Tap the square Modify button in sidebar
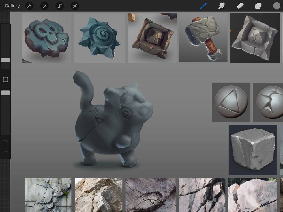The height and width of the screenshot is (212, 283). [x=5, y=79]
